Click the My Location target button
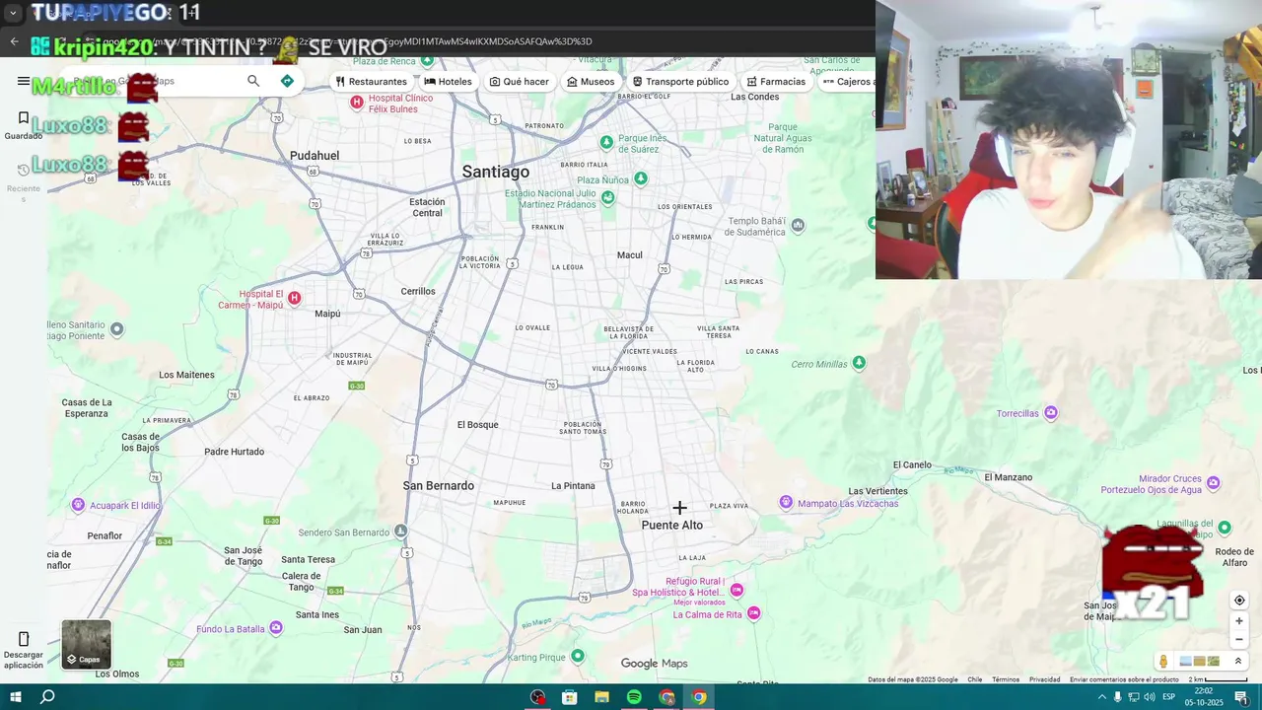The image size is (1262, 710). pyautogui.click(x=1239, y=601)
